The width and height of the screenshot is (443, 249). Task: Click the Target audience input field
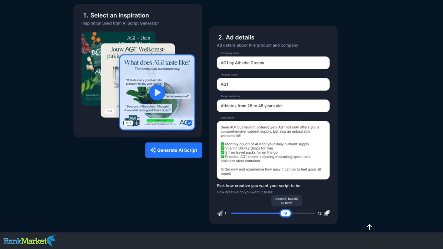click(x=273, y=106)
